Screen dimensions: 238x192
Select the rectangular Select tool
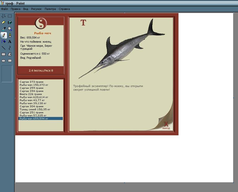[x=10, y=16]
